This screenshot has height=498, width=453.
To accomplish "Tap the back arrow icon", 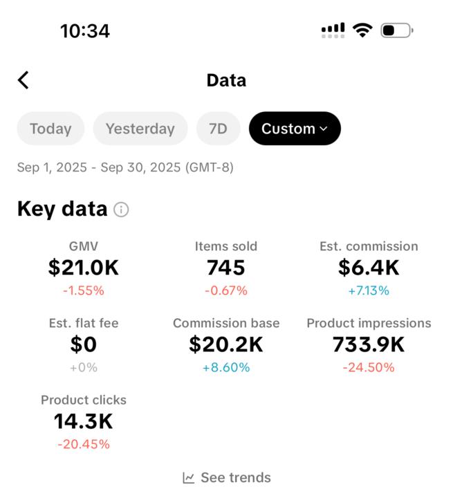I will (x=24, y=80).
